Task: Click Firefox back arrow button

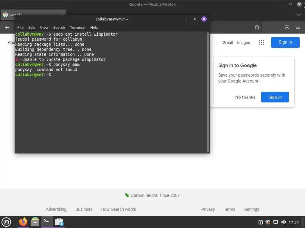Action: (7, 28)
